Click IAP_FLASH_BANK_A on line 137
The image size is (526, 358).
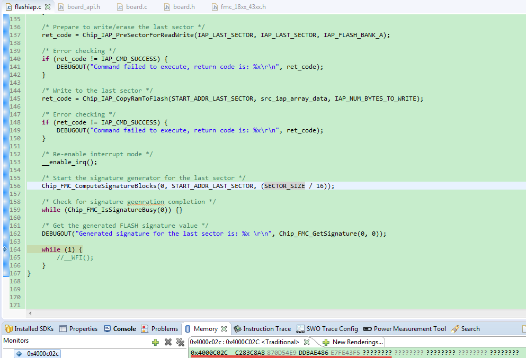[x=353, y=35]
